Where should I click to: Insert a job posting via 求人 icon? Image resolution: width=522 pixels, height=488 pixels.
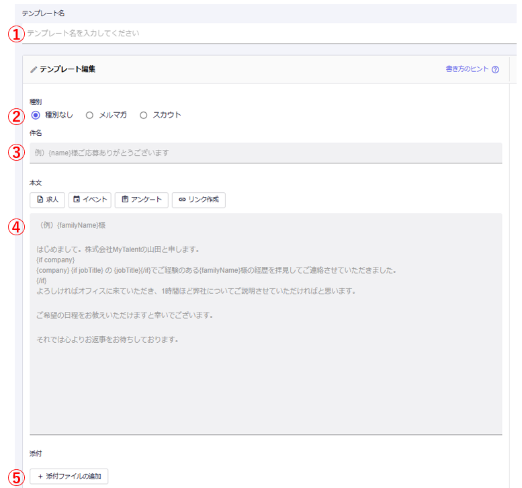pyautogui.click(x=40, y=200)
